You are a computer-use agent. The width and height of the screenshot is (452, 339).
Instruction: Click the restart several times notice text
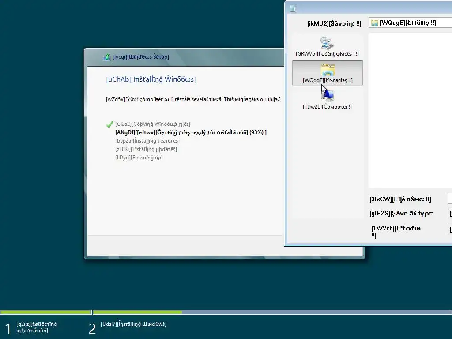click(x=193, y=99)
